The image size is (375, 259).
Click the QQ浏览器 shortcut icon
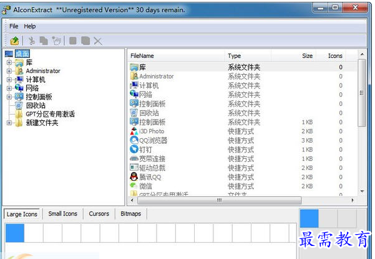click(x=134, y=140)
